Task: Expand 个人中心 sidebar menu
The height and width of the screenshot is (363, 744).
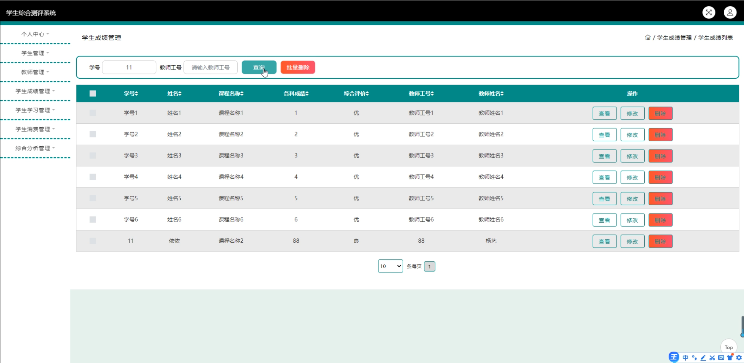Action: tap(35, 34)
